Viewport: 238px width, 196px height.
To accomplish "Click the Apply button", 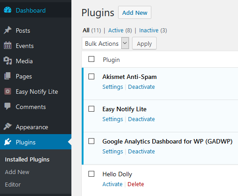I will point(144,44).
